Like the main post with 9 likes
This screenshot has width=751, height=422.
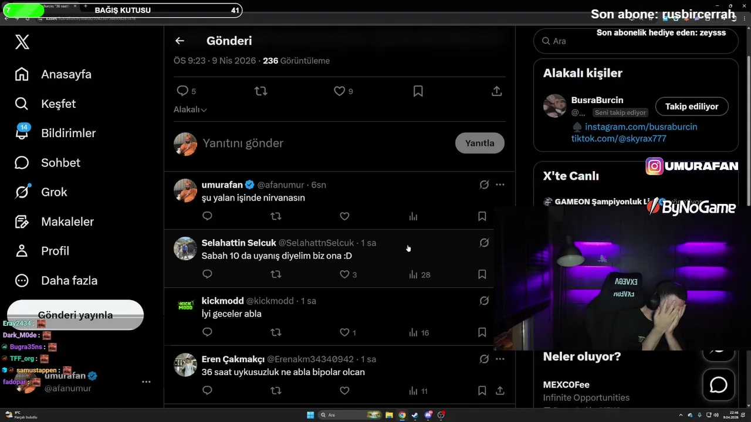tap(343, 91)
